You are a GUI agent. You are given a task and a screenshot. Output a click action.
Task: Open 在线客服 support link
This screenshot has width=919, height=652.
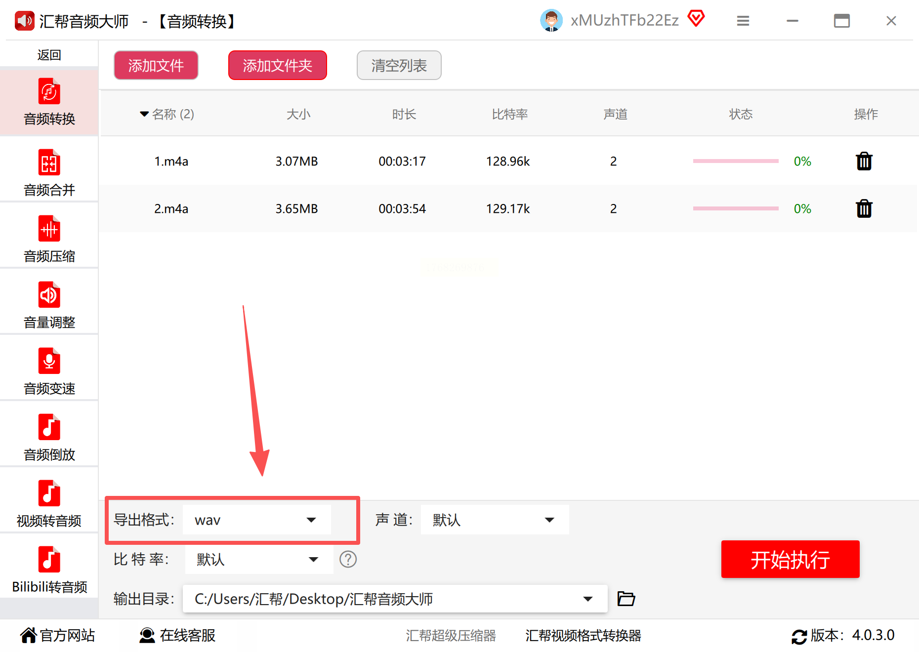[177, 635]
